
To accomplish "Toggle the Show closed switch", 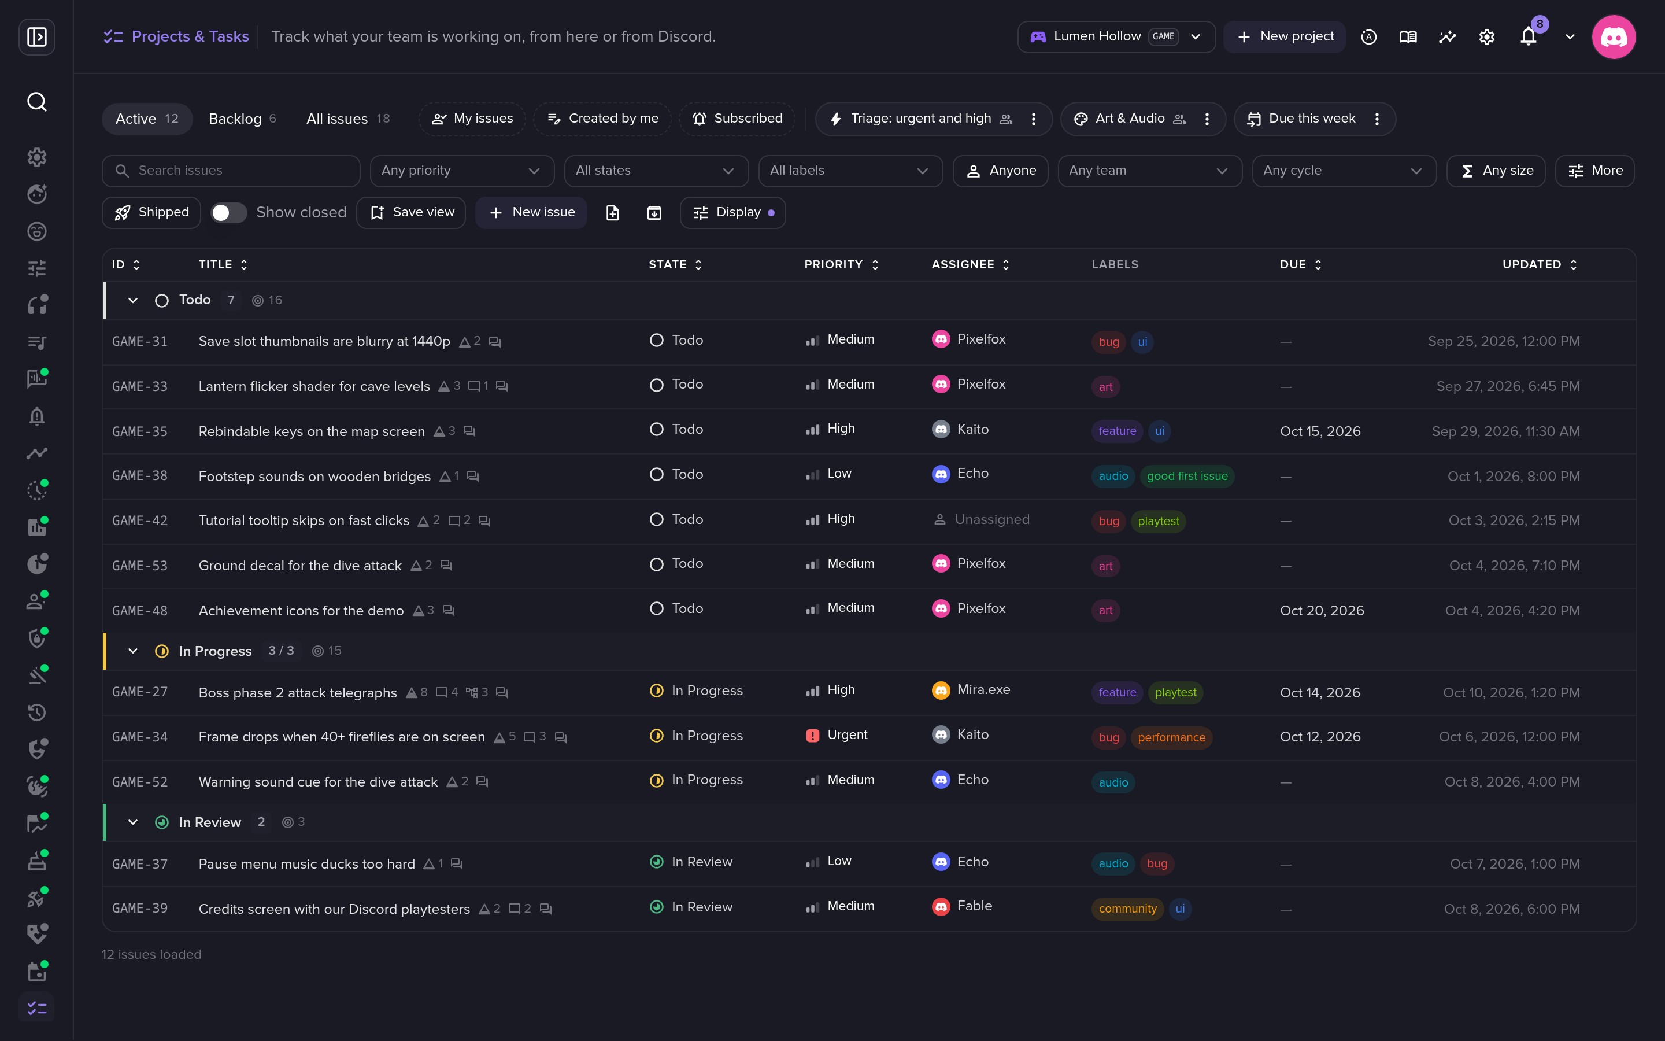I will 228,213.
